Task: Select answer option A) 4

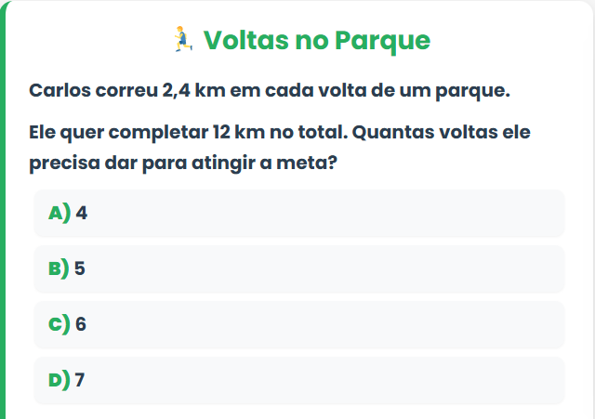Action: point(298,213)
